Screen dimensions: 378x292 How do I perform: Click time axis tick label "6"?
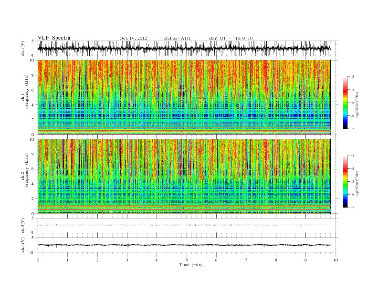[x=217, y=260]
